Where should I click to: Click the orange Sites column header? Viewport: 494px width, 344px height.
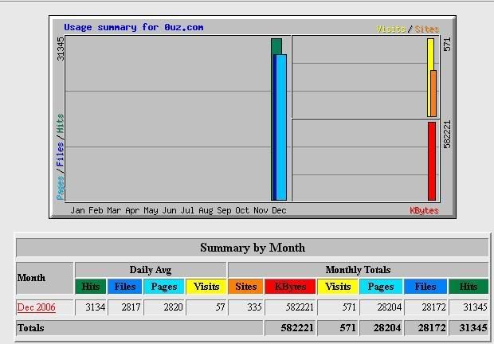(x=245, y=286)
